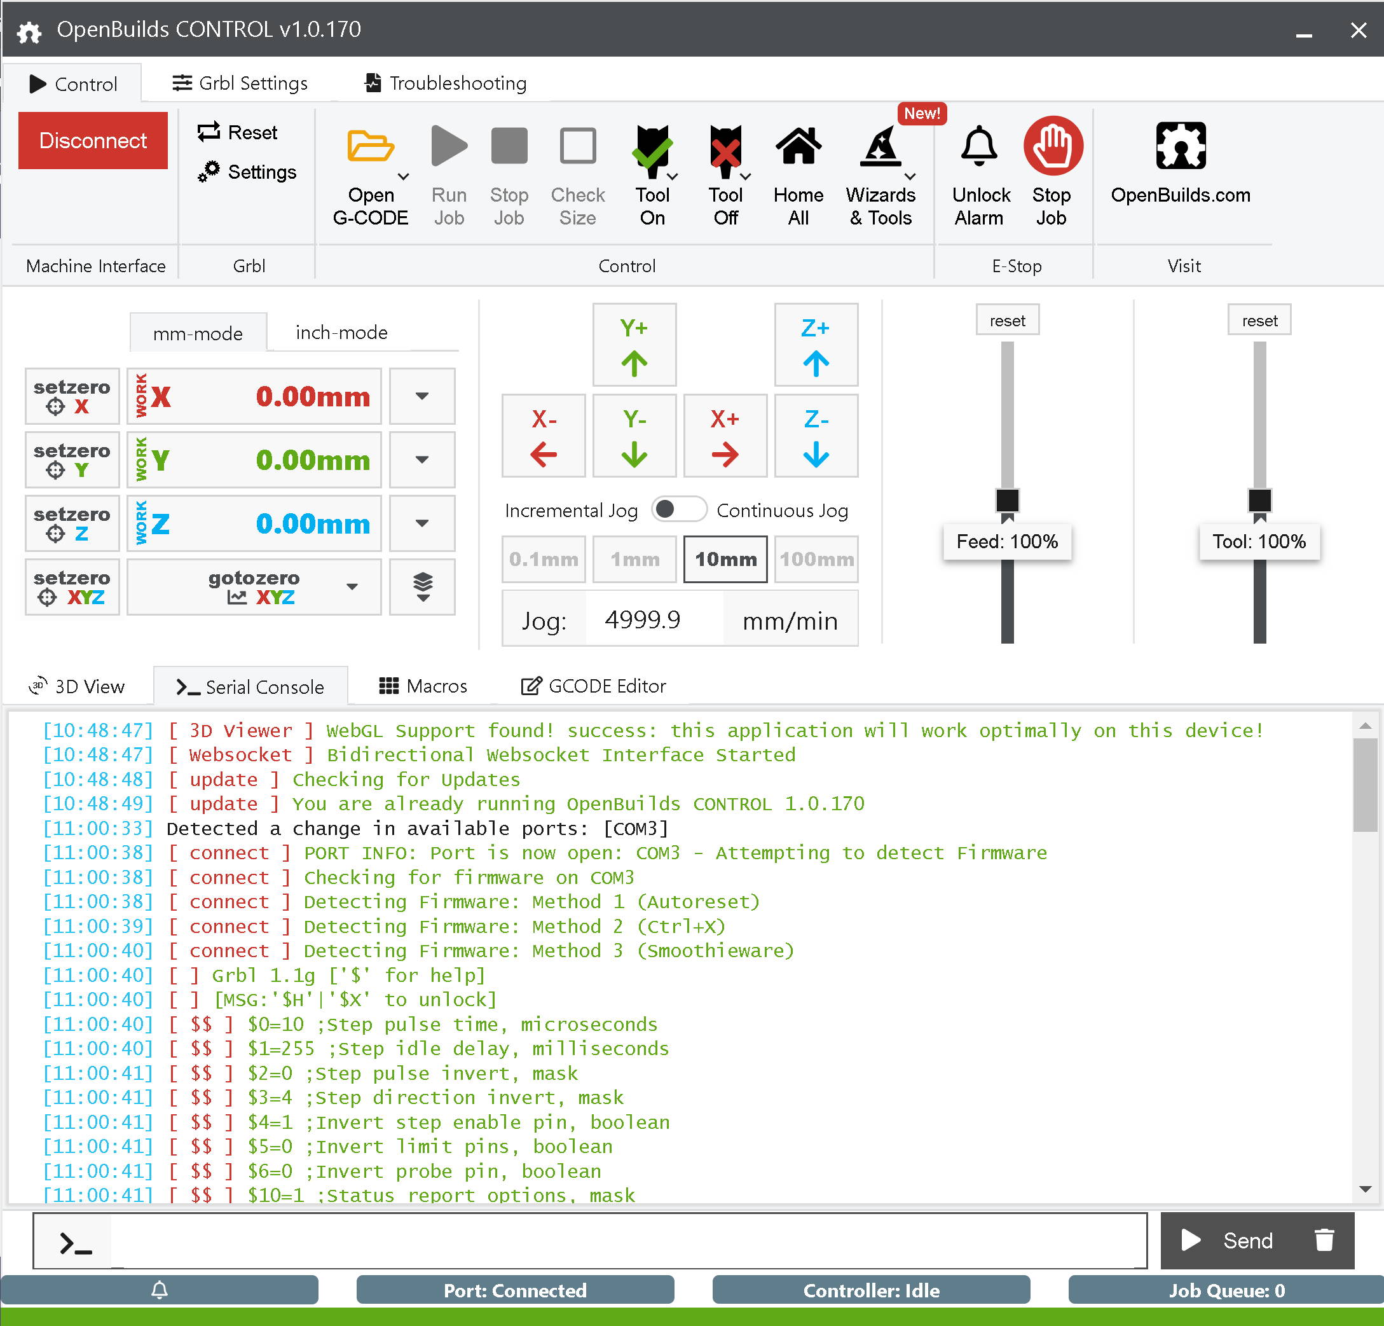The width and height of the screenshot is (1384, 1326).
Task: Open the Control tab
Action: [72, 84]
